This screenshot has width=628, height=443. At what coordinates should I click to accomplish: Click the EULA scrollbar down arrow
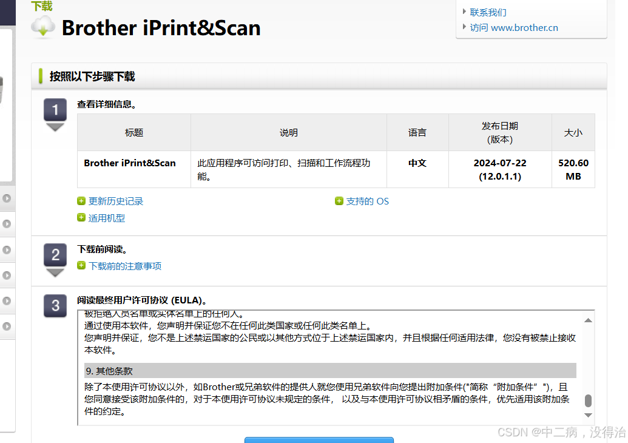pyautogui.click(x=588, y=415)
